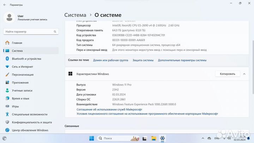
Task: Open Защита системы link
Action: 143,60
